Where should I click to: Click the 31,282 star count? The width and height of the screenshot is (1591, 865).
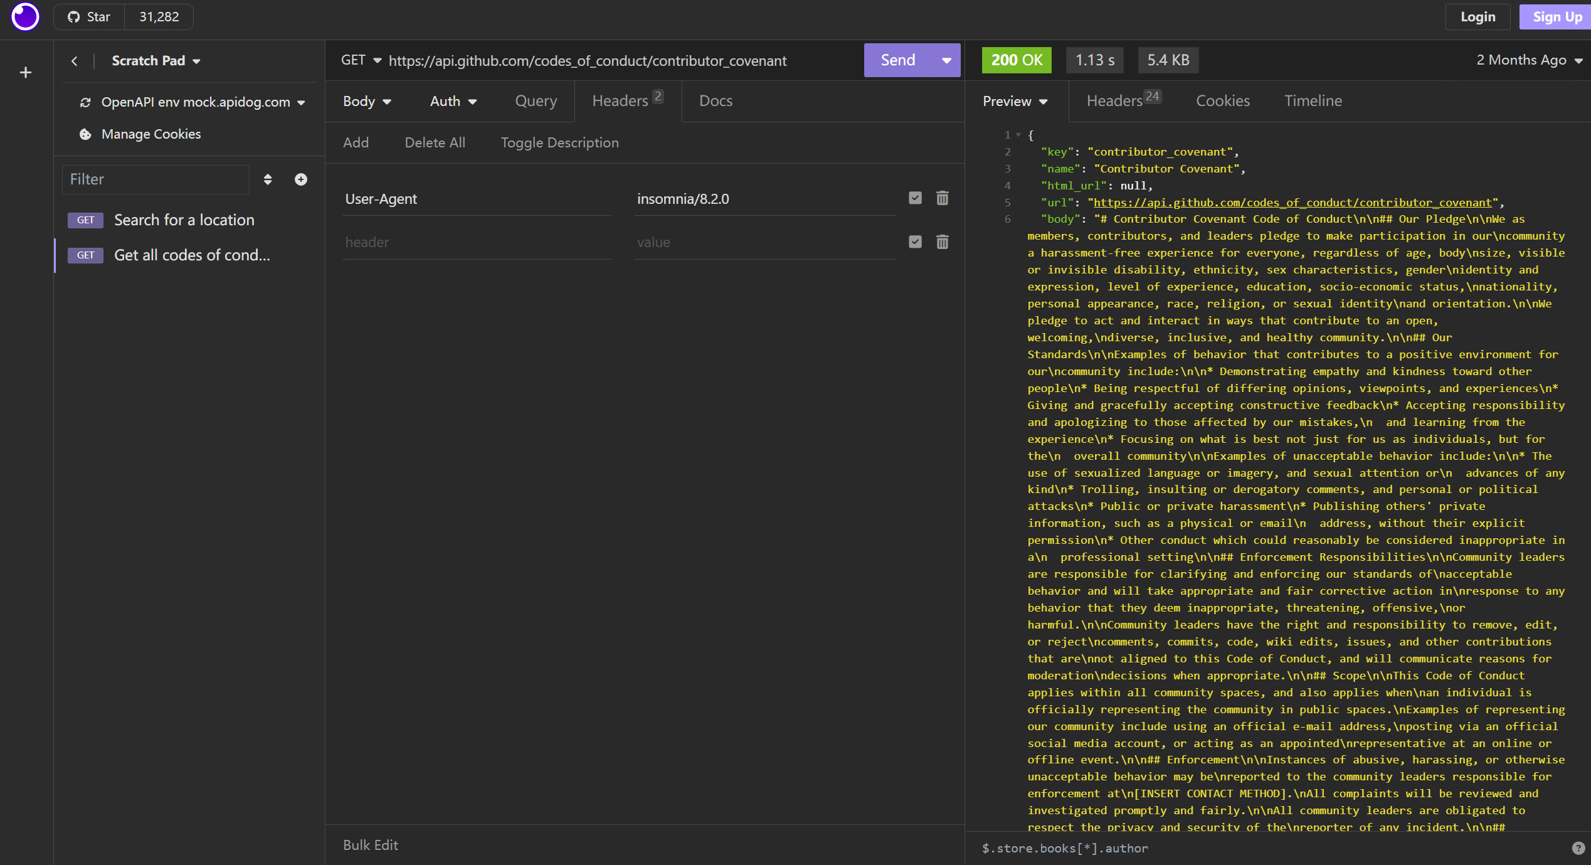point(159,17)
